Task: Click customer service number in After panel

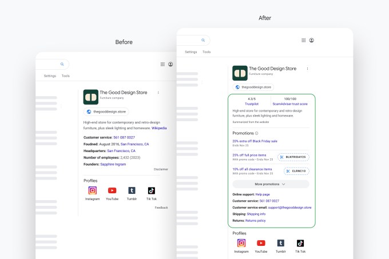Action: coord(269,201)
